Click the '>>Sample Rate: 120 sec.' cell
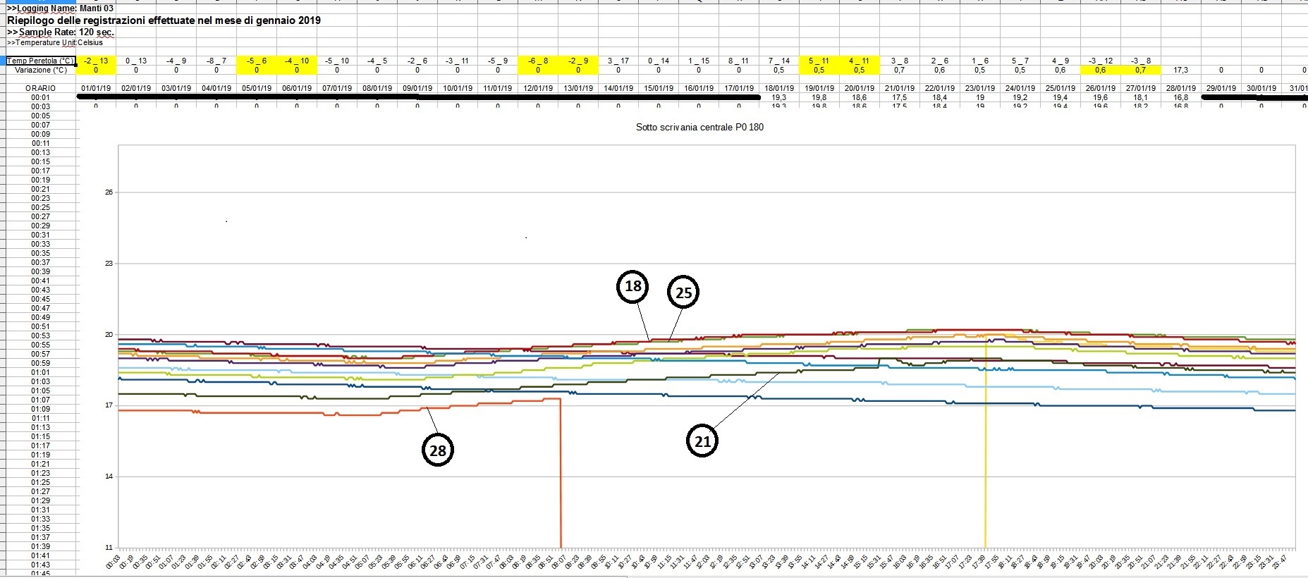1308x578 pixels. tap(61, 32)
